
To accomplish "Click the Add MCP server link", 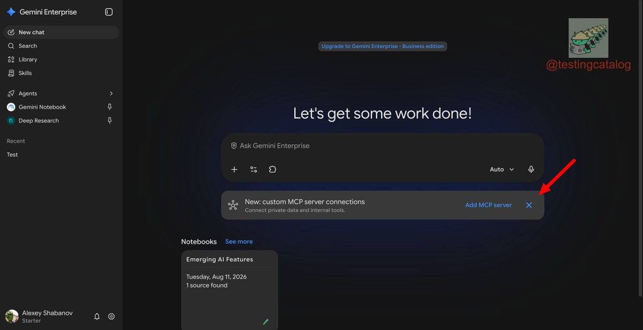I will coord(489,205).
